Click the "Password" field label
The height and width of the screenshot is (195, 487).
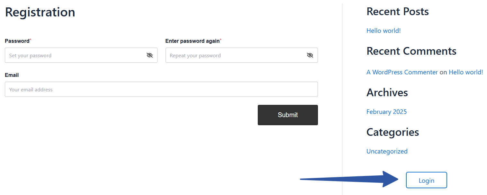point(17,41)
